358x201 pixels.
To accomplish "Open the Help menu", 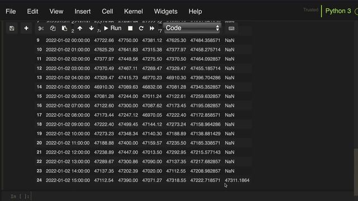I will click(x=195, y=11).
